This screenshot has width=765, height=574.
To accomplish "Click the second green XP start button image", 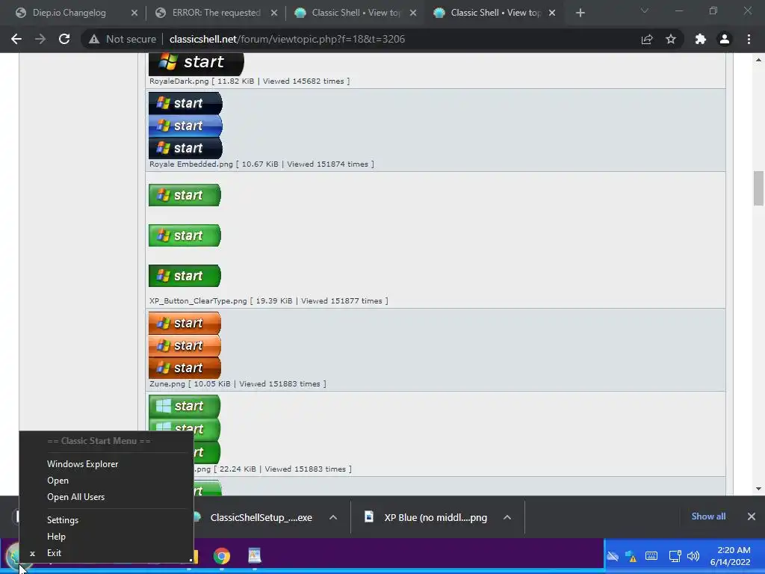I will pyautogui.click(x=185, y=235).
